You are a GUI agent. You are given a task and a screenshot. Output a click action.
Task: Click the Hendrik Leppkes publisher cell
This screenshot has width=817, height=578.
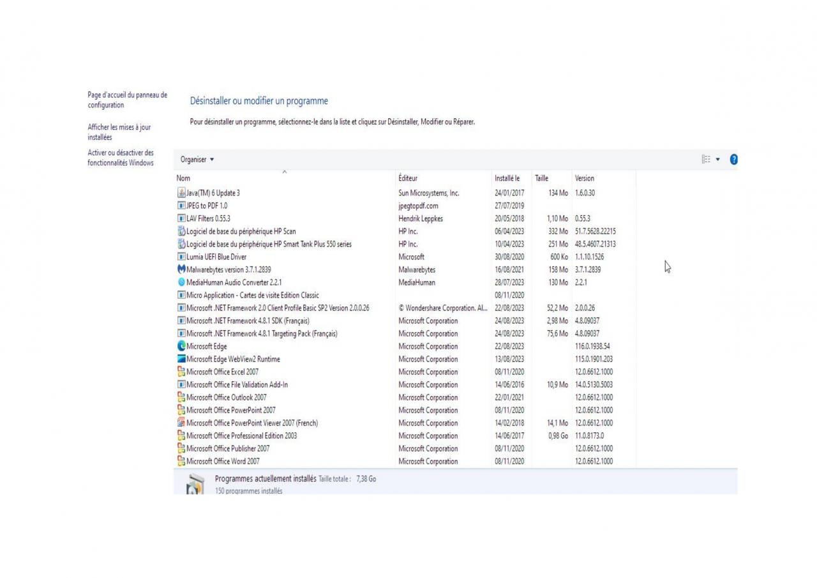[x=421, y=218]
